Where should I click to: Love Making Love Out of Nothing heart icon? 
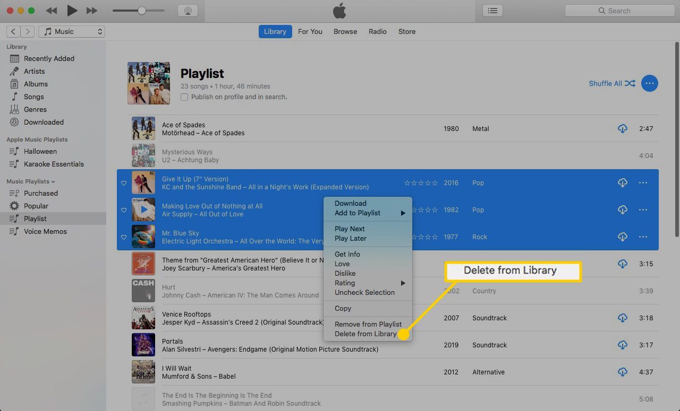coord(124,210)
